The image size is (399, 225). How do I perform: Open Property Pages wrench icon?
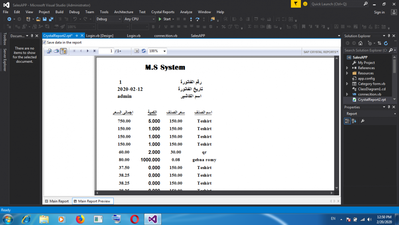tap(363, 121)
